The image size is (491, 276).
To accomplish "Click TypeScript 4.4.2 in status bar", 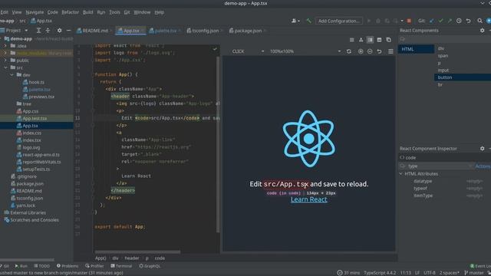I will coord(380,273).
